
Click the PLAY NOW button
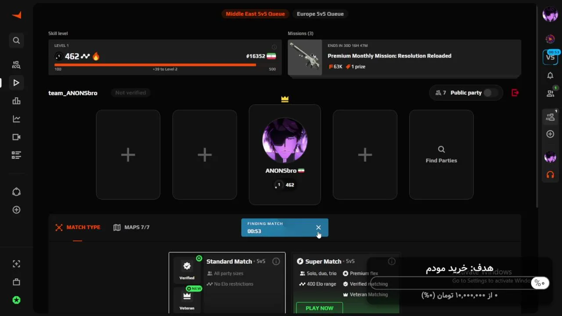[319, 308]
